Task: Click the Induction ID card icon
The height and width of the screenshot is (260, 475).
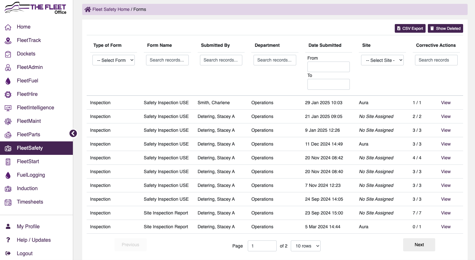Action: (8, 189)
